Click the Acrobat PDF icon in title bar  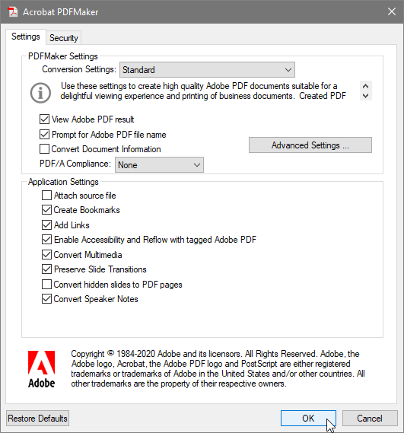(x=12, y=12)
